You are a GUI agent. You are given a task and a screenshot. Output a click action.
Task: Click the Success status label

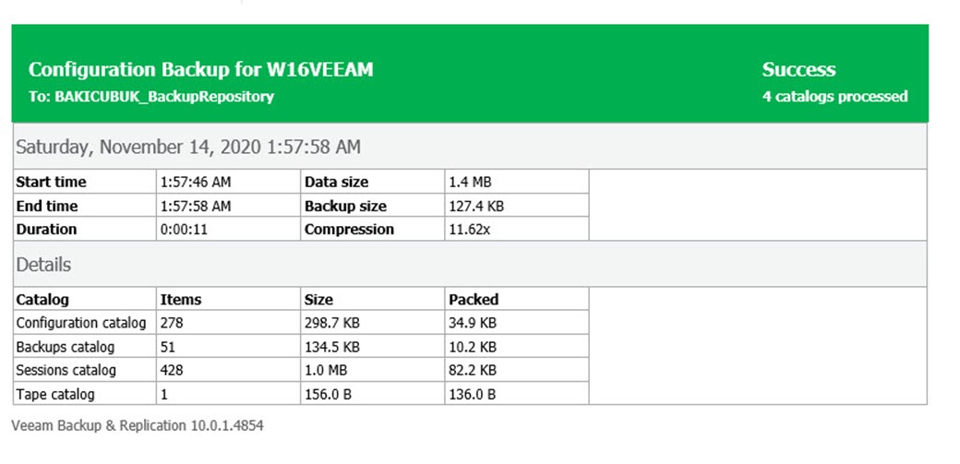pos(798,70)
